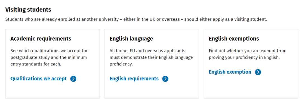Open the Qualifications we accept link

point(39,79)
